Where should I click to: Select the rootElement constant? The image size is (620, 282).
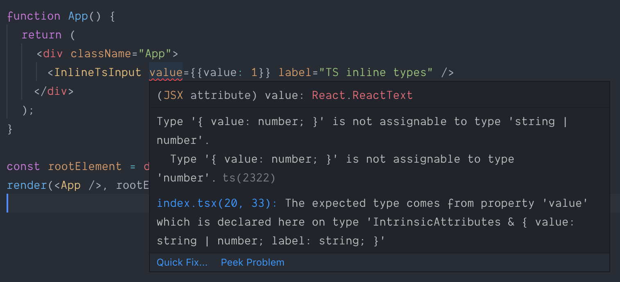click(85, 166)
